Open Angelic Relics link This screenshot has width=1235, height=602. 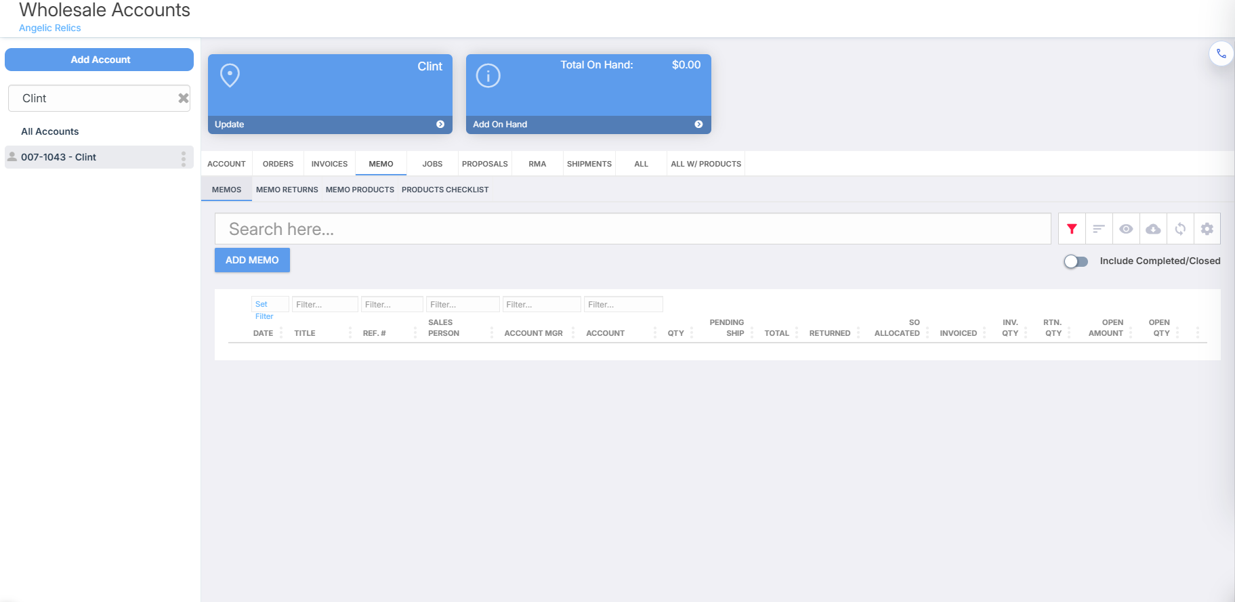(49, 28)
